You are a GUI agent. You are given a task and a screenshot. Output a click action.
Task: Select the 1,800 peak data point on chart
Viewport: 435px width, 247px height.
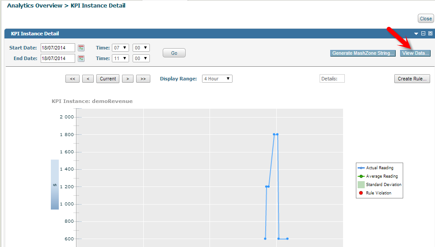pyautogui.click(x=274, y=134)
